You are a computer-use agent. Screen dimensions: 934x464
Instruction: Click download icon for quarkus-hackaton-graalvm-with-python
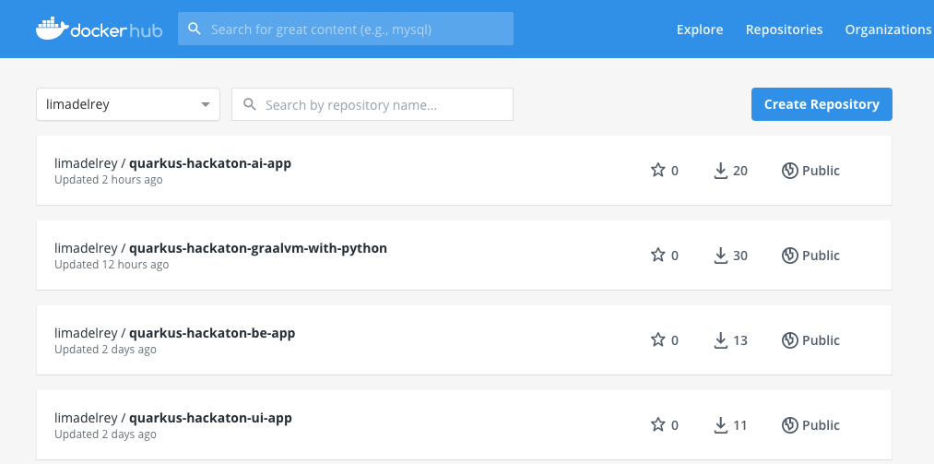(x=721, y=256)
